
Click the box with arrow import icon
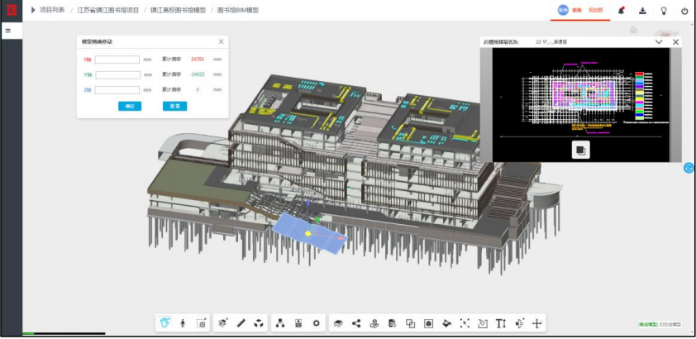[x=483, y=323]
